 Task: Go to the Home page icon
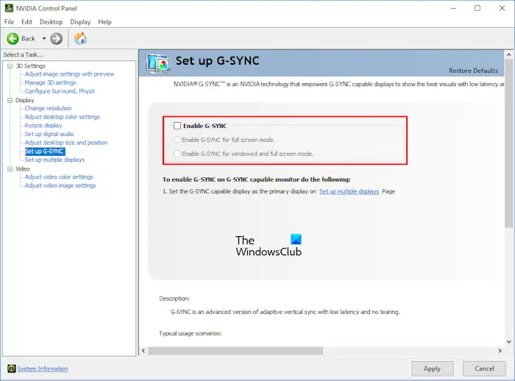tap(80, 38)
